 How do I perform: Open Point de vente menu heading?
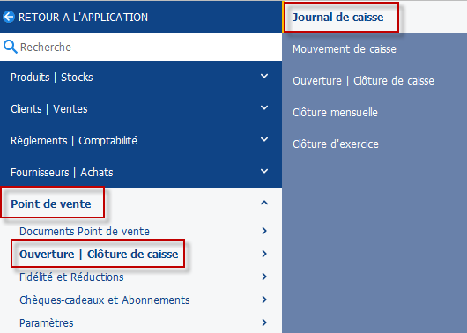coord(51,204)
